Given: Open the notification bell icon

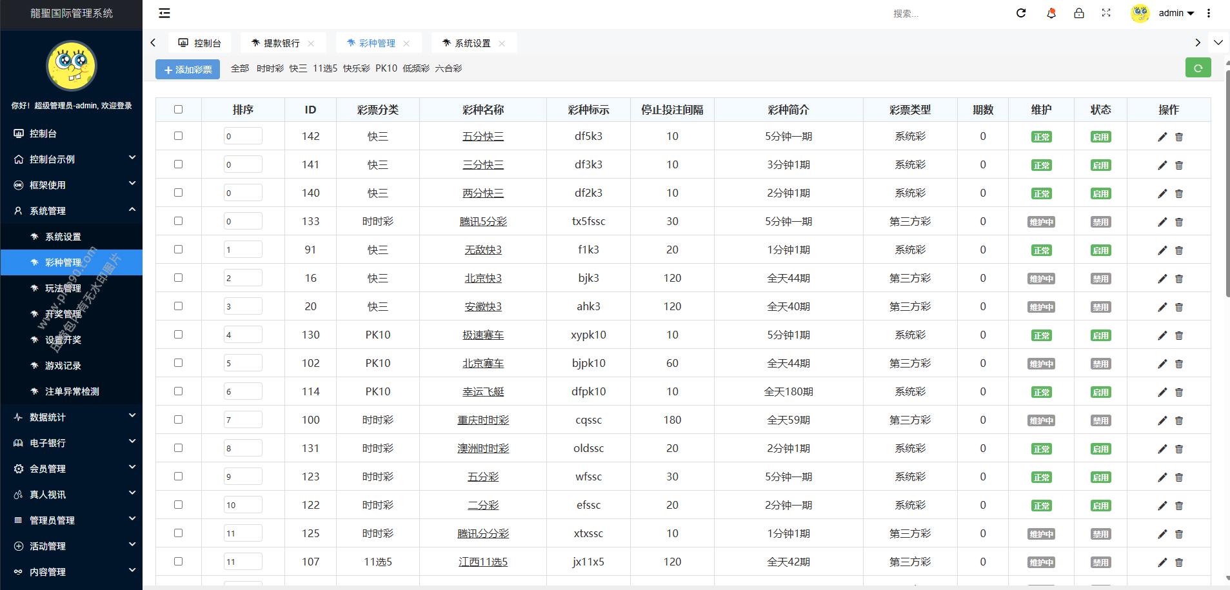Looking at the screenshot, I should (x=1051, y=13).
